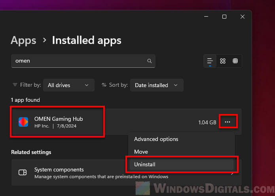Open the Filter by All drives dropdown
This screenshot has width=275, height=196.
click(x=69, y=85)
